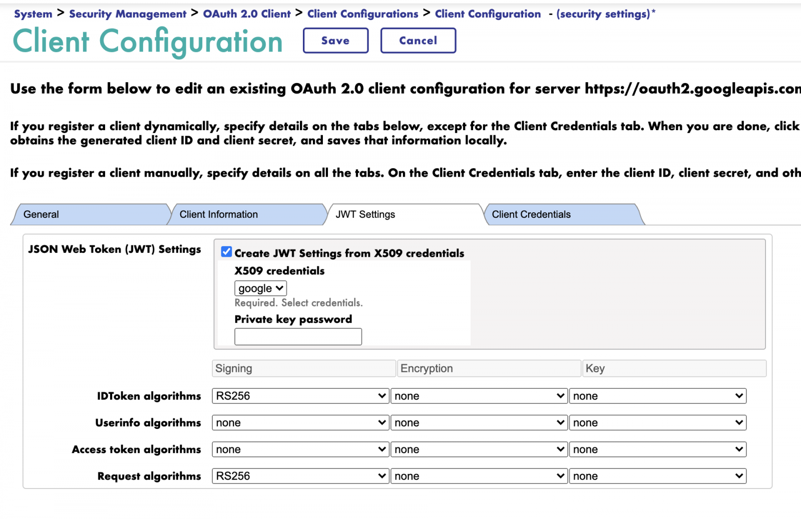Switch to the General tab
Image resolution: width=801 pixels, height=519 pixels.
click(x=90, y=214)
